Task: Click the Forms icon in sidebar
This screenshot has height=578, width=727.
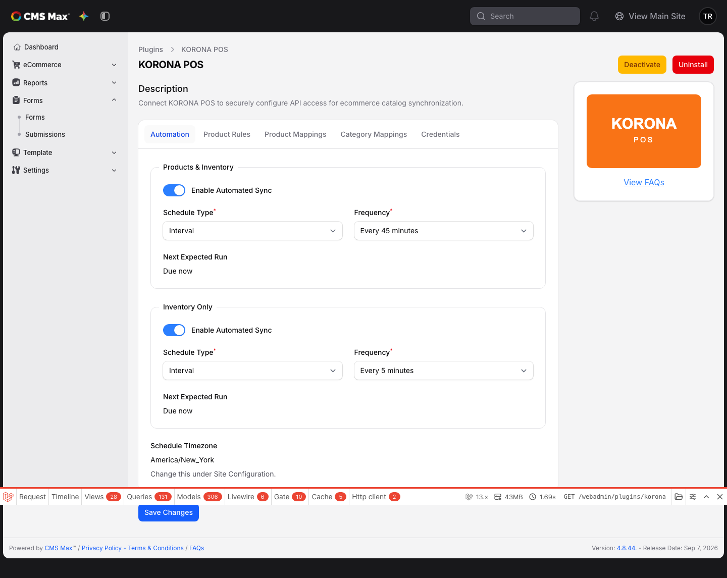Action: pos(16,100)
